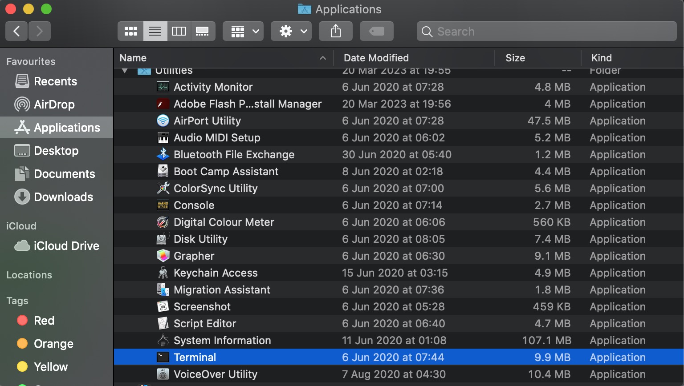Switch to gallery view
The width and height of the screenshot is (684, 386).
coord(203,31)
